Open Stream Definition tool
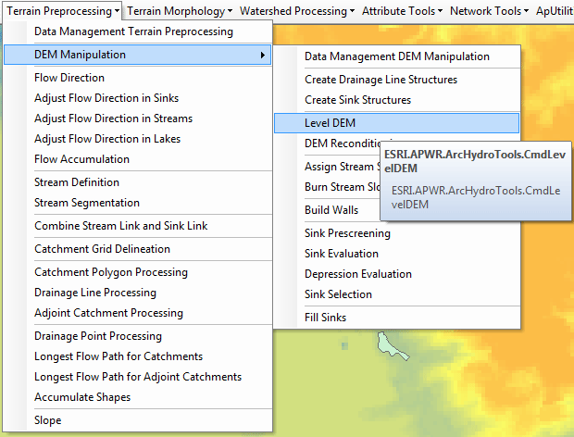The height and width of the screenshot is (437, 574). 77,182
